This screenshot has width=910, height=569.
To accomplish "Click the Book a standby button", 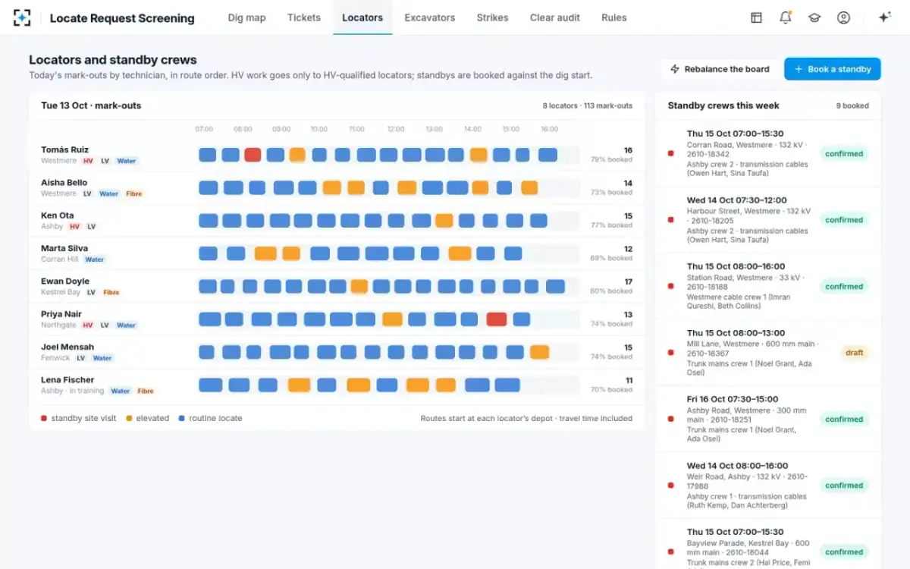I will (x=833, y=69).
